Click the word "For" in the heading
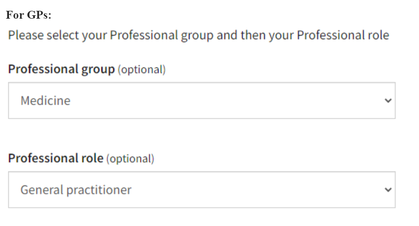419x226 pixels. (14, 15)
